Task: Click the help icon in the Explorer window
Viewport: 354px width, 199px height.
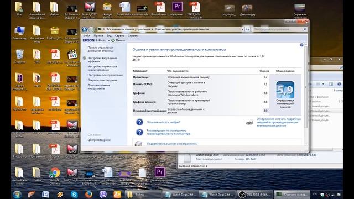Action: tap(339, 84)
